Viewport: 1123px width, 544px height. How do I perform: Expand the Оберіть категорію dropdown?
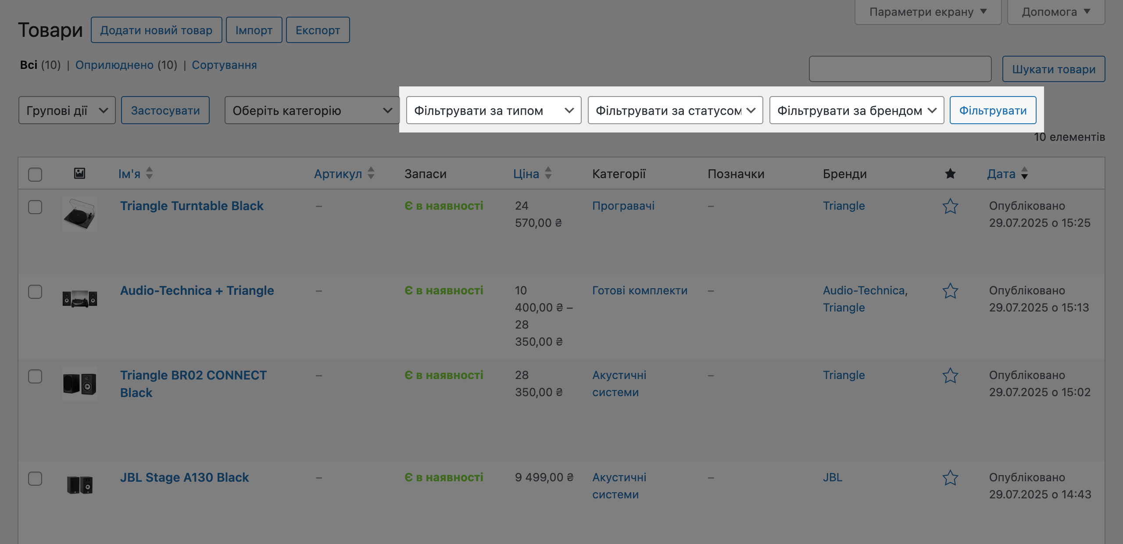click(312, 110)
